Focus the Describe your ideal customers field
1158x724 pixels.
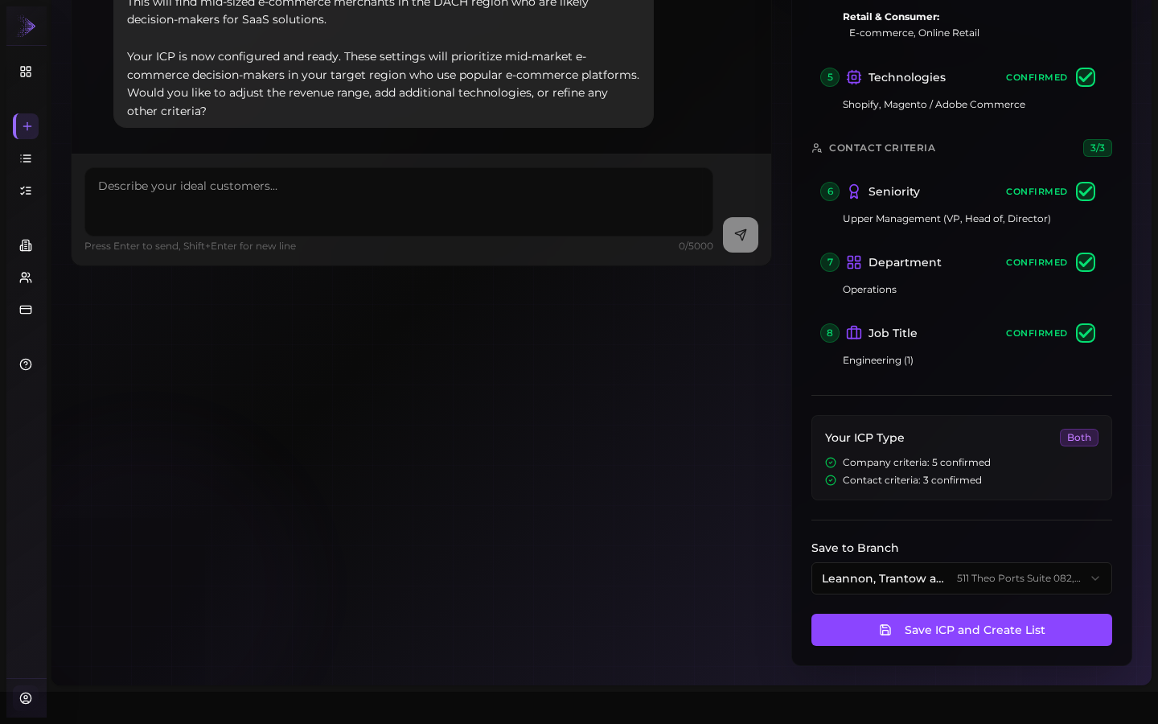point(399,202)
